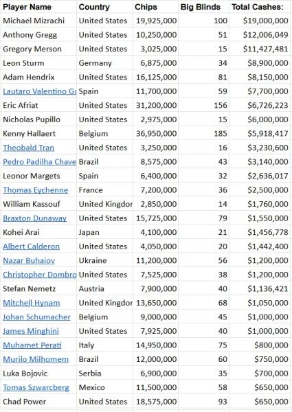This screenshot has width=292, height=412.
Task: Visit the Braxton Dunaway link
Action: (34, 218)
